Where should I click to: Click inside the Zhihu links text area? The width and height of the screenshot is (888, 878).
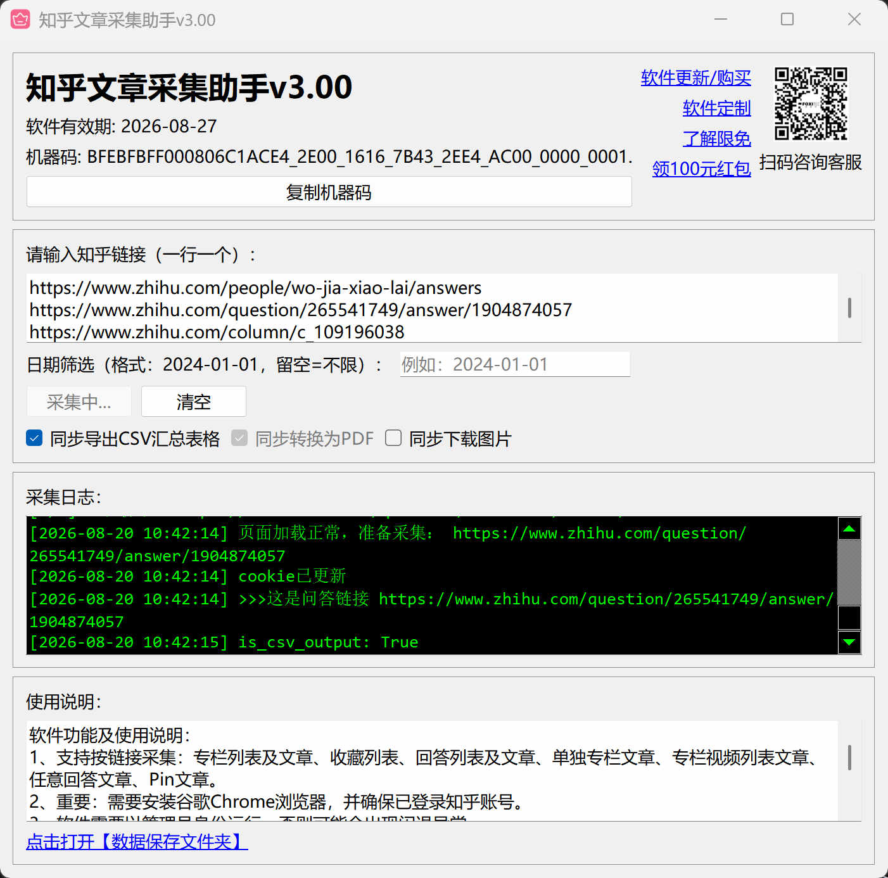tap(432, 308)
